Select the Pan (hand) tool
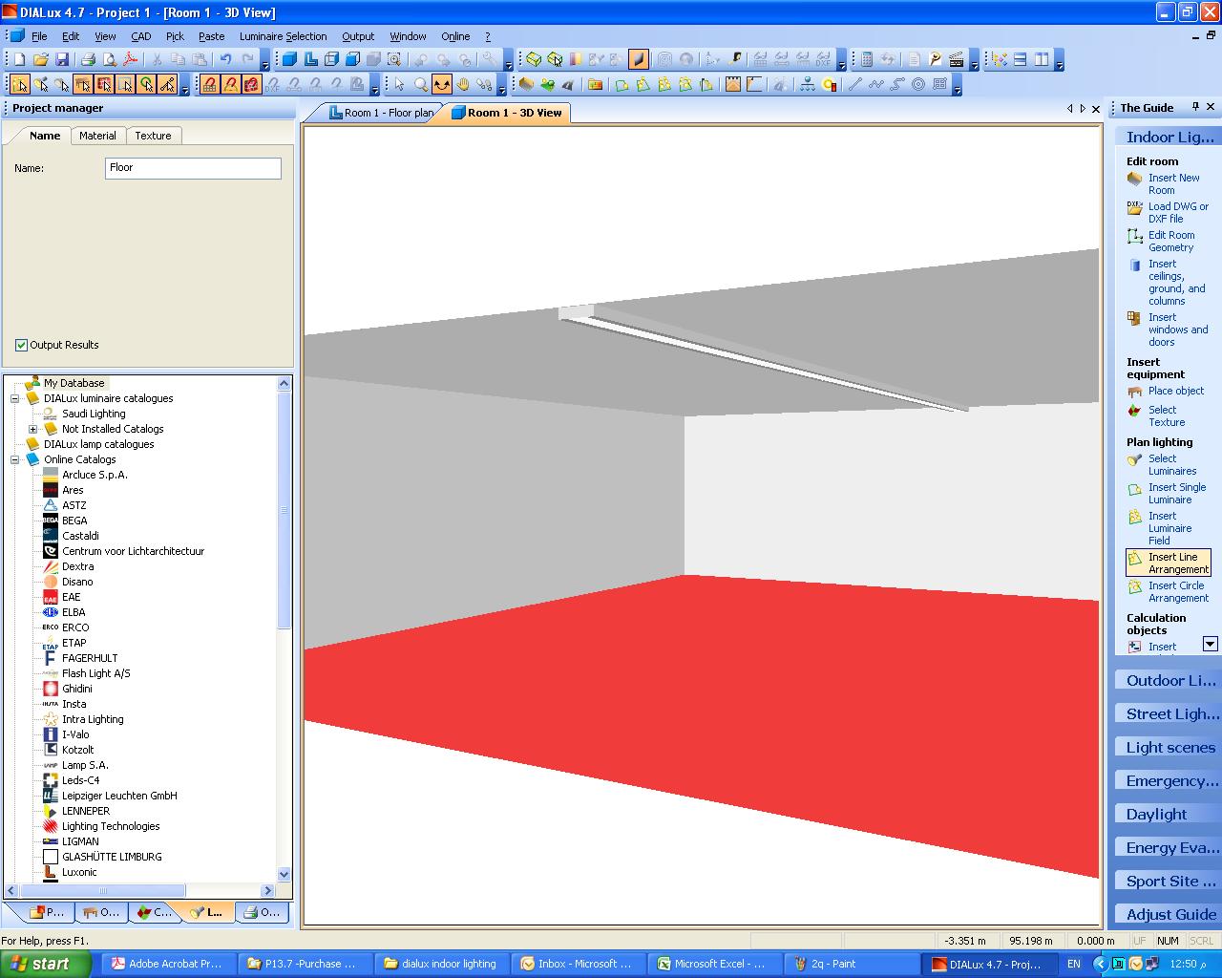The width and height of the screenshot is (1222, 978). [x=465, y=84]
